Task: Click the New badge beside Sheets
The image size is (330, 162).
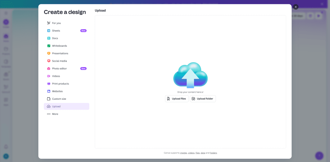Action: (83, 31)
